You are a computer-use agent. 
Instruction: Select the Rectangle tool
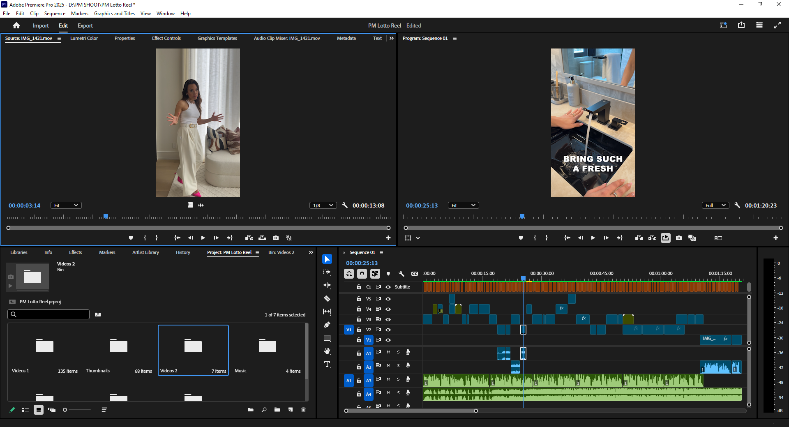(x=327, y=338)
